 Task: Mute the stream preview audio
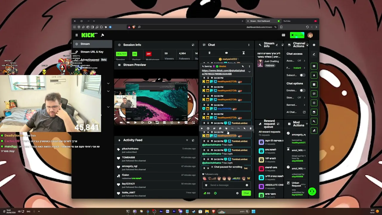point(143,122)
